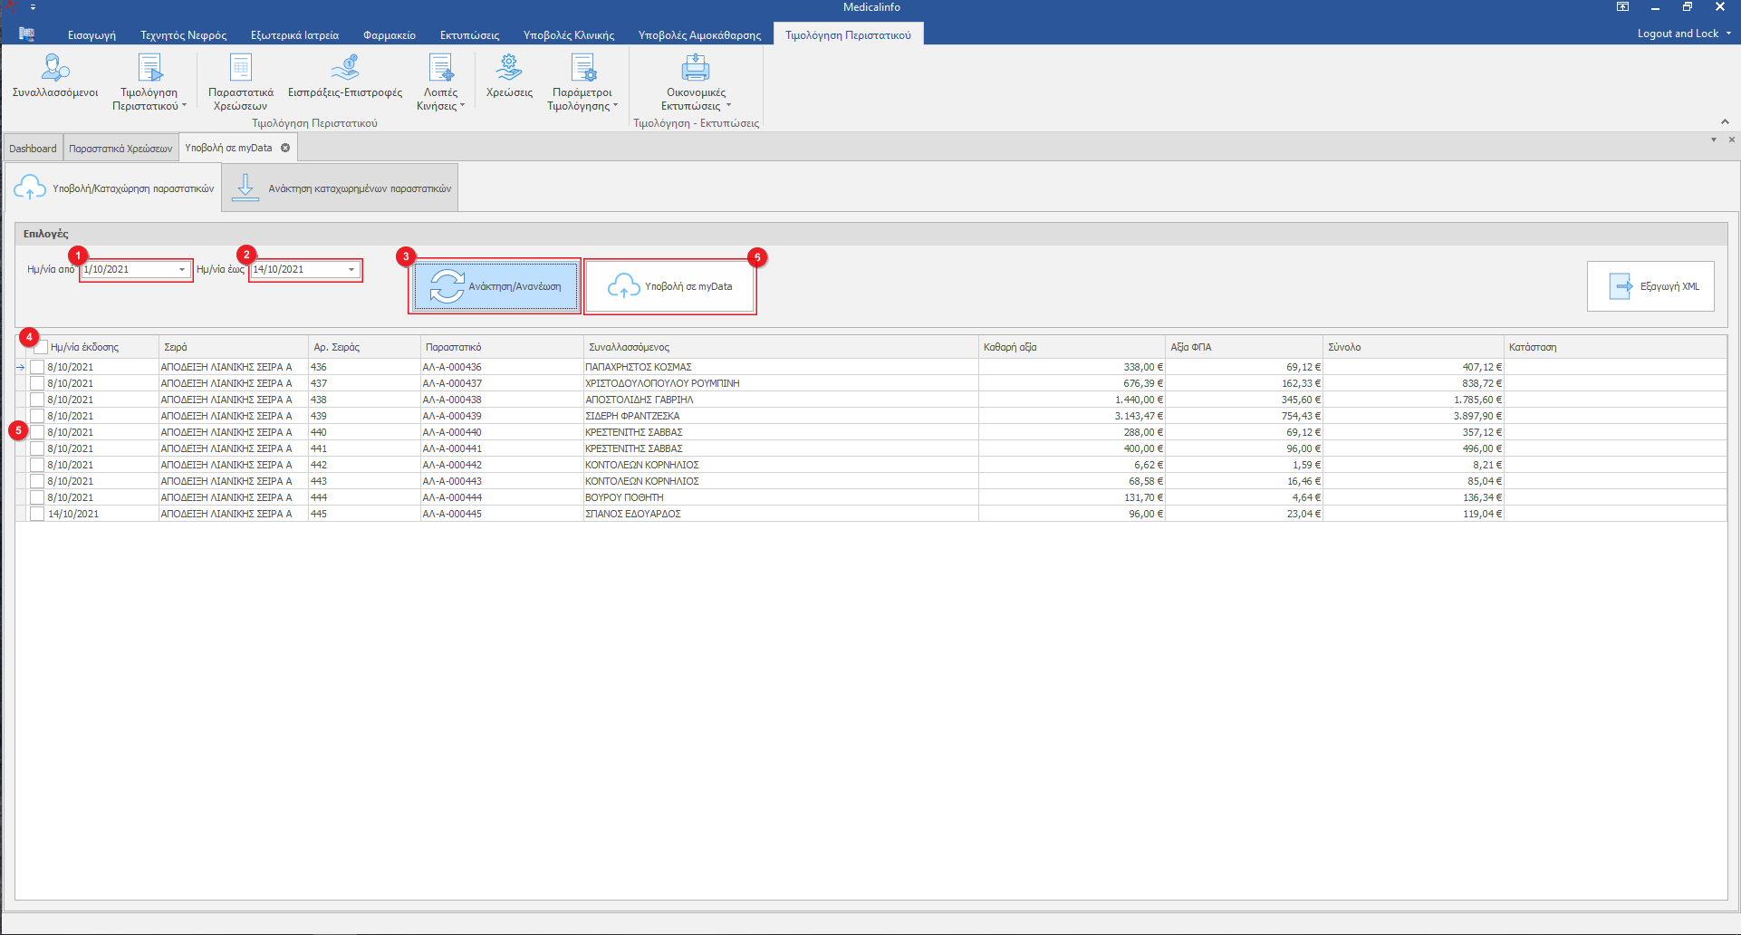Tick the select-all checkbox in the header

[x=41, y=347]
